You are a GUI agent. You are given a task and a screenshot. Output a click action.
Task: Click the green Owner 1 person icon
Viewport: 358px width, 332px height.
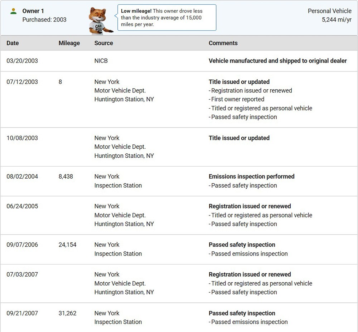14,11
